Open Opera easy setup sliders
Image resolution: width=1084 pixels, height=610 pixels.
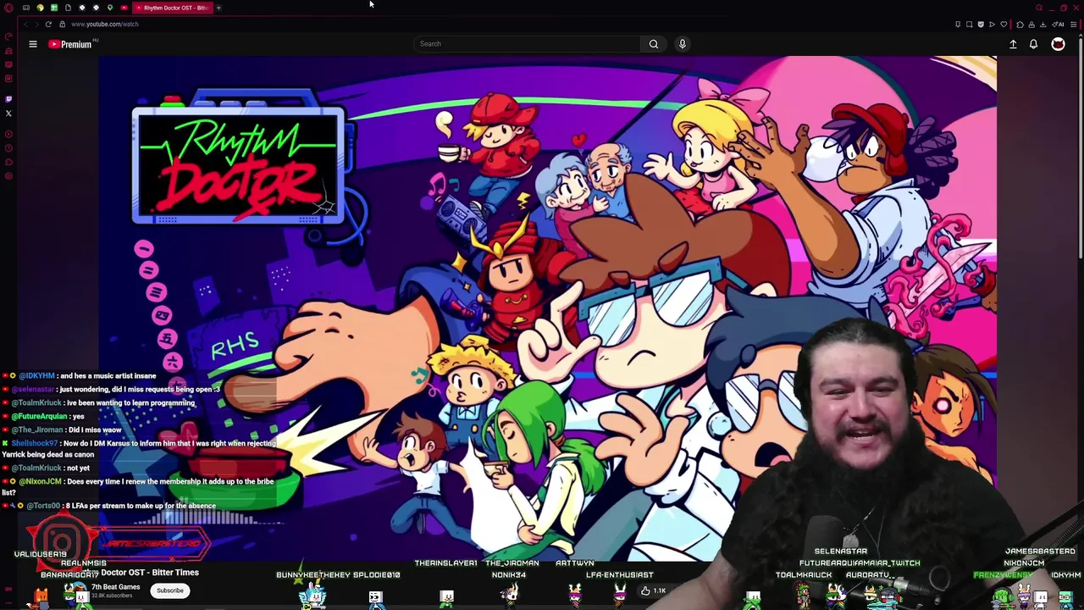pos(1073,25)
